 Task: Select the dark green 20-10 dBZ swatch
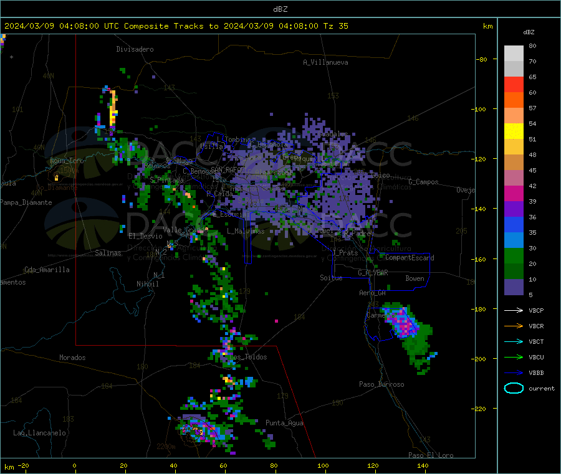(x=514, y=271)
